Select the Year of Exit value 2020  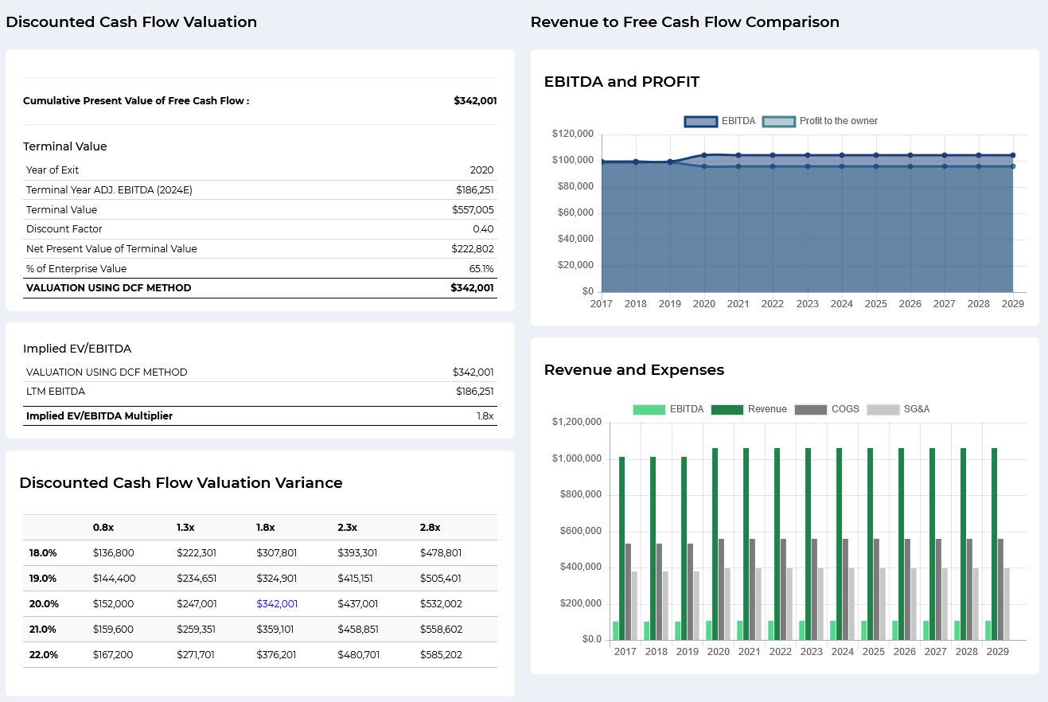481,170
